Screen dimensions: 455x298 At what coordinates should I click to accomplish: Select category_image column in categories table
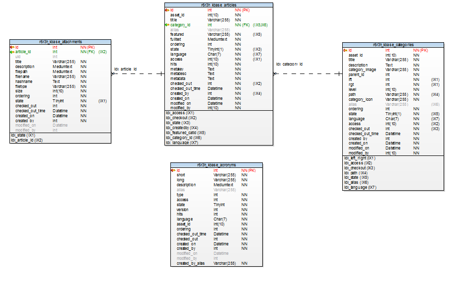pos(362,70)
